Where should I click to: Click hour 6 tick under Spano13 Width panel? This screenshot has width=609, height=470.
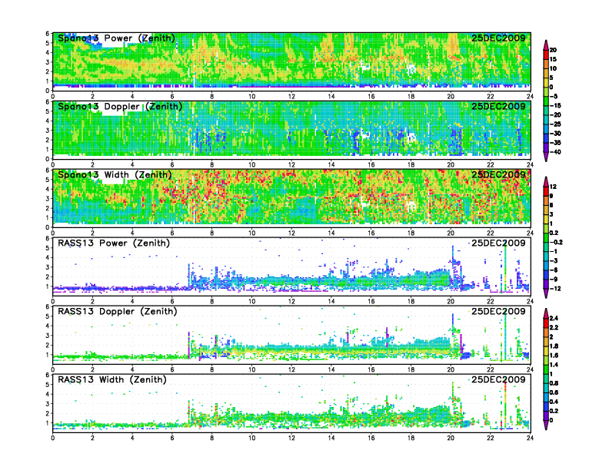pos(172,233)
